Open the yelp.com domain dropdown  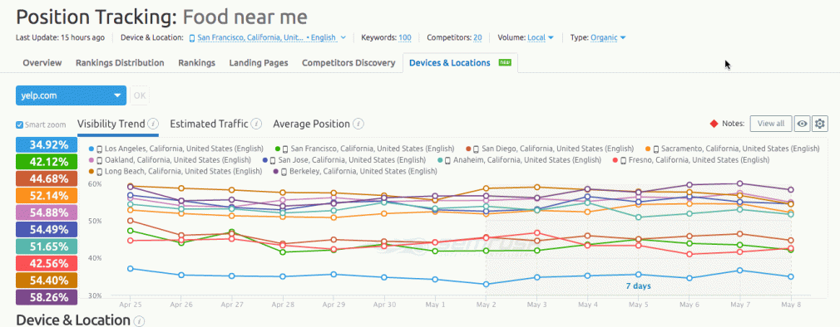click(72, 95)
